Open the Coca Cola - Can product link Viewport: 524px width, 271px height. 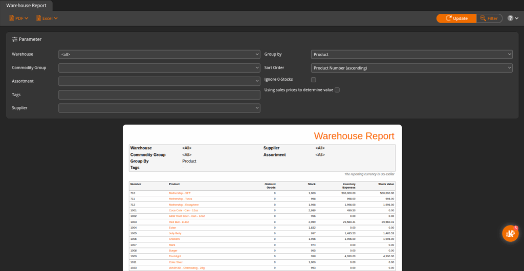tap(183, 210)
